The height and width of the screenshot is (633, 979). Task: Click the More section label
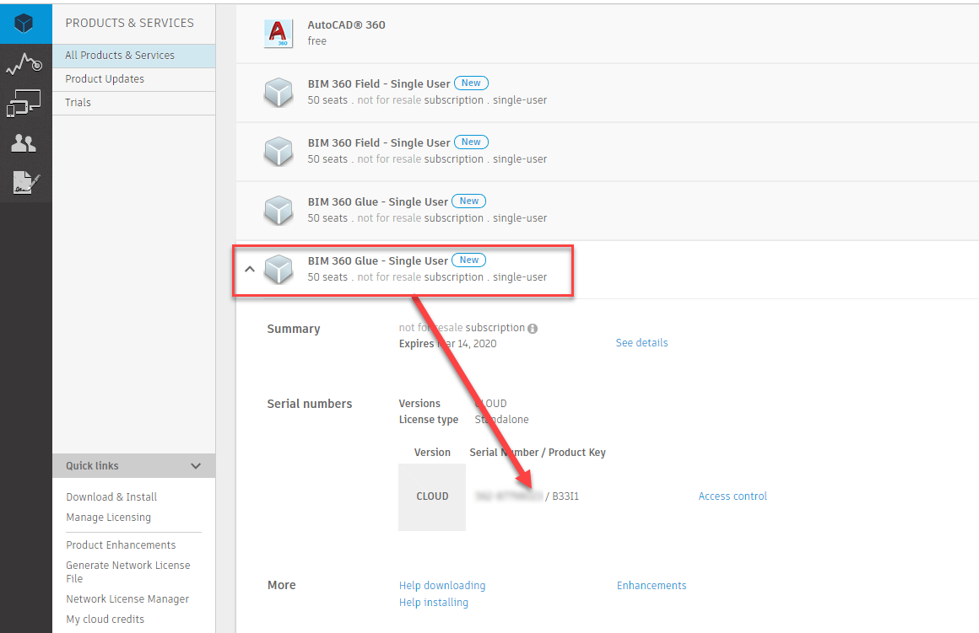[x=282, y=586]
